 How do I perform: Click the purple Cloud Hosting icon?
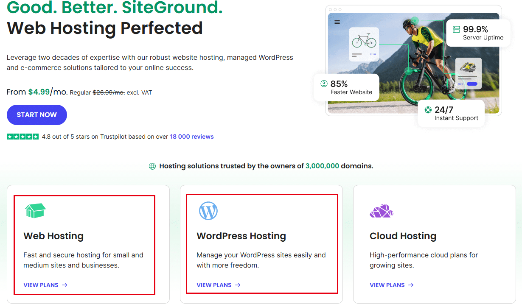point(381,210)
